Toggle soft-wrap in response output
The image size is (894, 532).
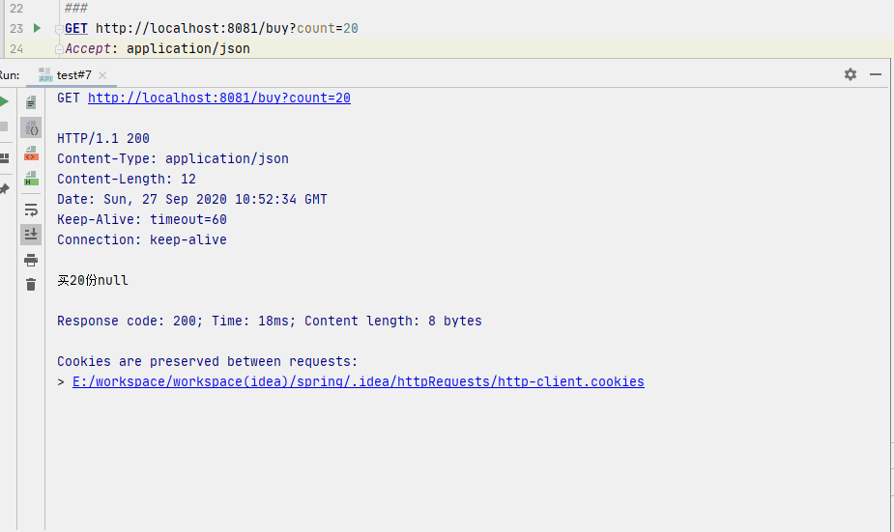[31, 209]
